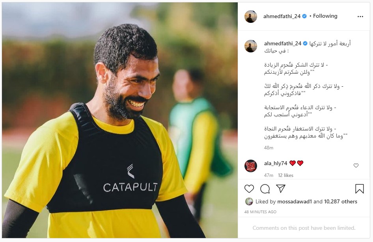Select the post photo of the smiling player
Image resolution: width=373 pixels, height=242 pixels.
[x=119, y=120]
